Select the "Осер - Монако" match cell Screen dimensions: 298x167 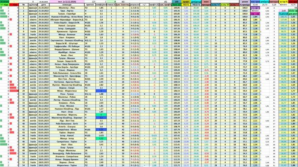tap(67, 106)
